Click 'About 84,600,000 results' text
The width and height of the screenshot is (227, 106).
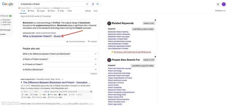[36, 16]
